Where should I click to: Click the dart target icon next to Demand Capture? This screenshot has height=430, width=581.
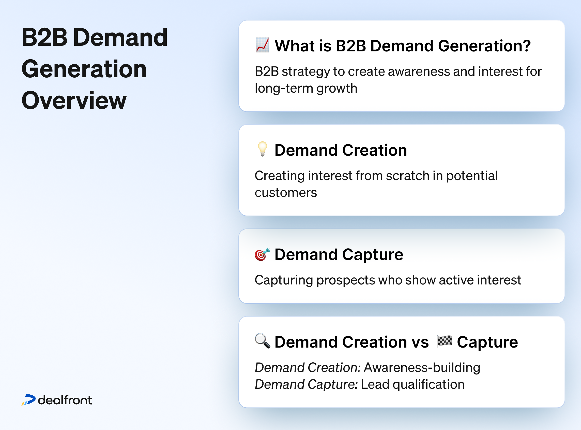pyautogui.click(x=262, y=254)
